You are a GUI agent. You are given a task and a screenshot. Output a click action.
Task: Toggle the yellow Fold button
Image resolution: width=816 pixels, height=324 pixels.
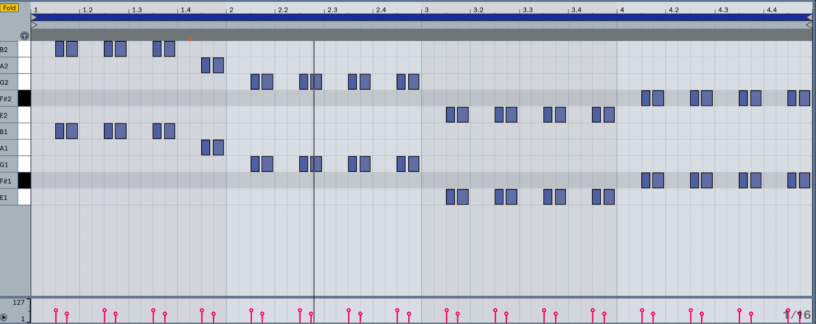coord(9,8)
